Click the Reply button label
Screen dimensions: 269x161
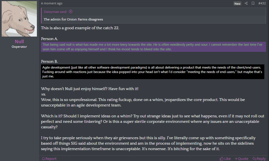pyautogui.click(x=261, y=159)
